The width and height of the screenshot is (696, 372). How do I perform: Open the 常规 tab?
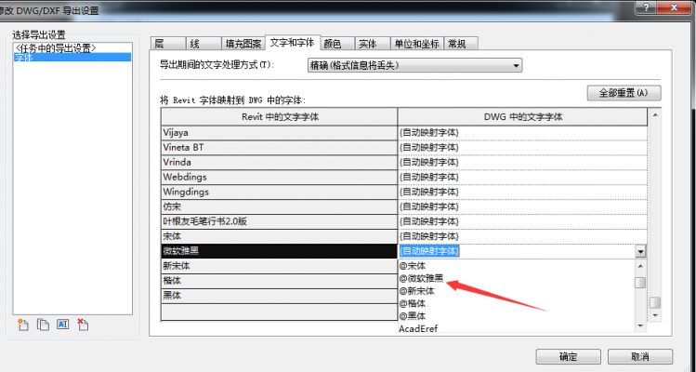pos(461,44)
